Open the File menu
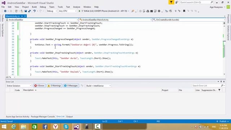Viewport: 231px width, 130px height. (x=3, y=7)
